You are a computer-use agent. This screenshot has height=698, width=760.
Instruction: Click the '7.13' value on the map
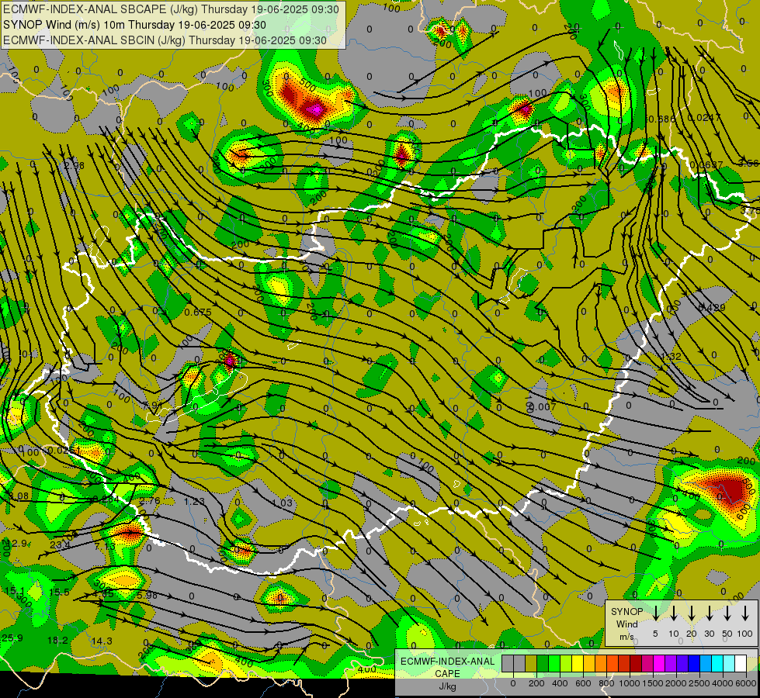pyautogui.click(x=104, y=547)
